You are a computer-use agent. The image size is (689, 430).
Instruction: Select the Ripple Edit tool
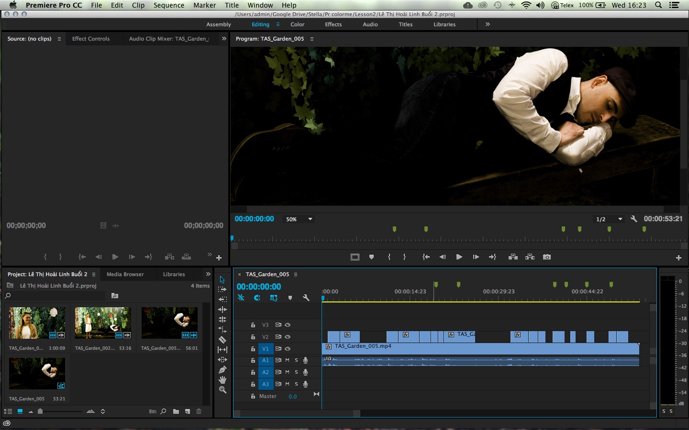[222, 310]
